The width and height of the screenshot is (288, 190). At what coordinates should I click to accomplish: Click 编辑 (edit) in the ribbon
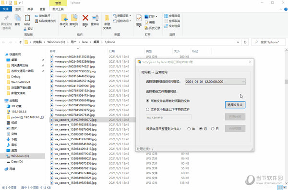(x=150, y=22)
